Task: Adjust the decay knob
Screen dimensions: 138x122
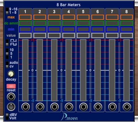Action: pos(11,74)
